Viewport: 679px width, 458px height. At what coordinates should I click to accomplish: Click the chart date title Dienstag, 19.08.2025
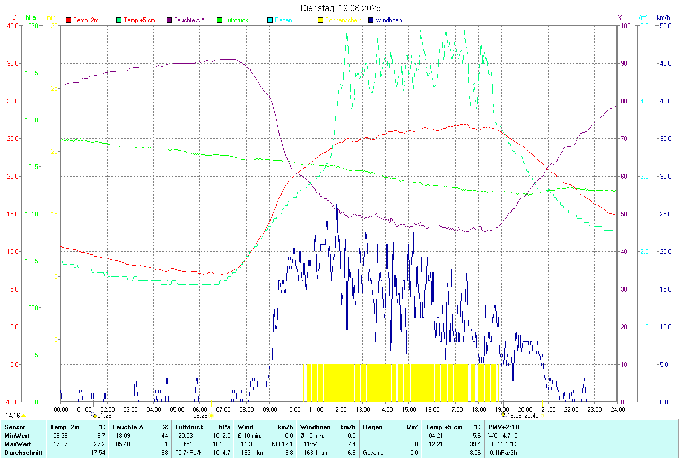click(340, 8)
